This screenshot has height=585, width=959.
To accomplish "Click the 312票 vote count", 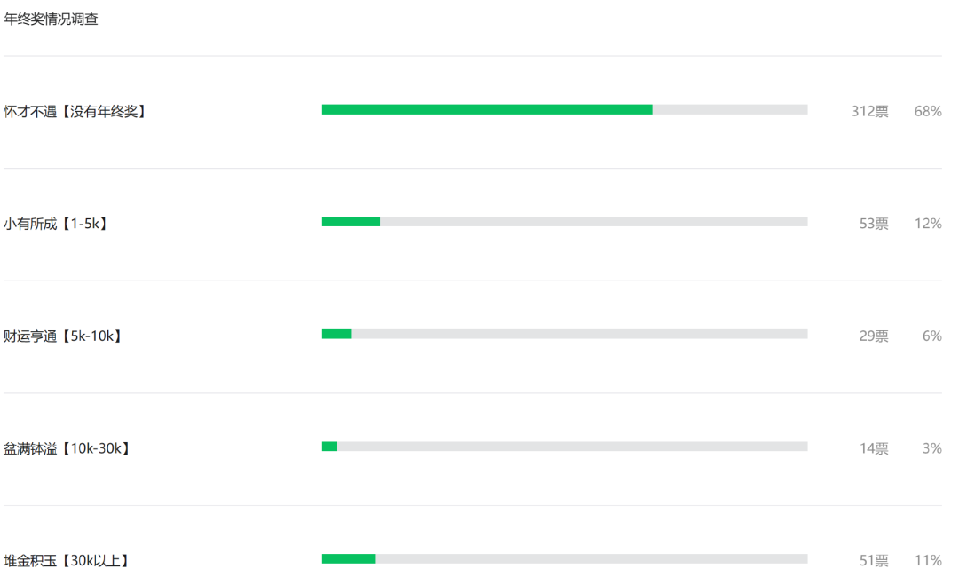I will pos(869,111).
